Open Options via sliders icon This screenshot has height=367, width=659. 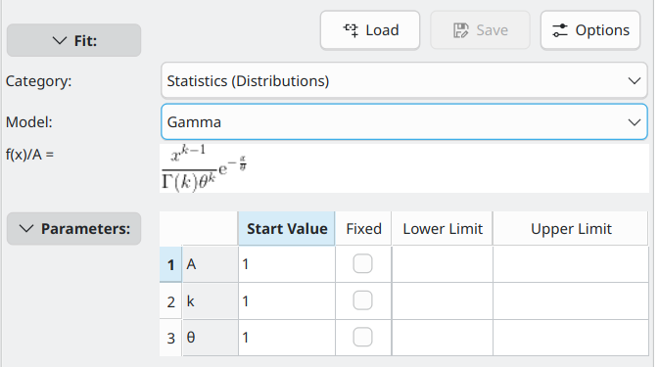click(560, 30)
